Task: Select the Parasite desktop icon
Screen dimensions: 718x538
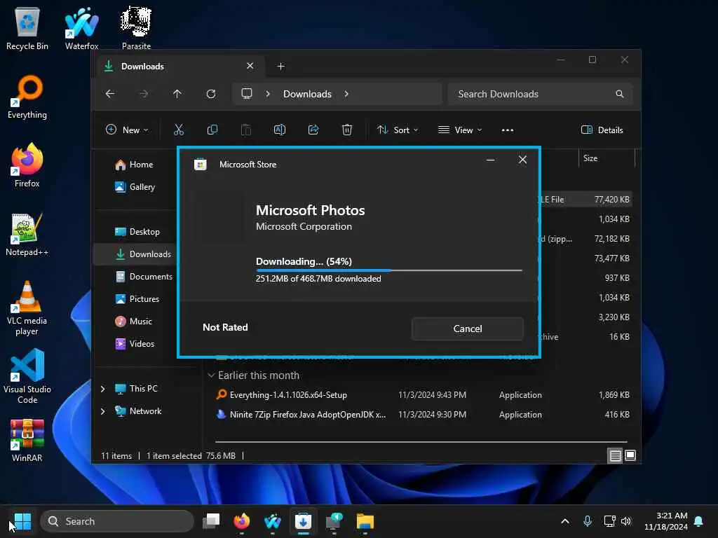Action: [x=136, y=29]
